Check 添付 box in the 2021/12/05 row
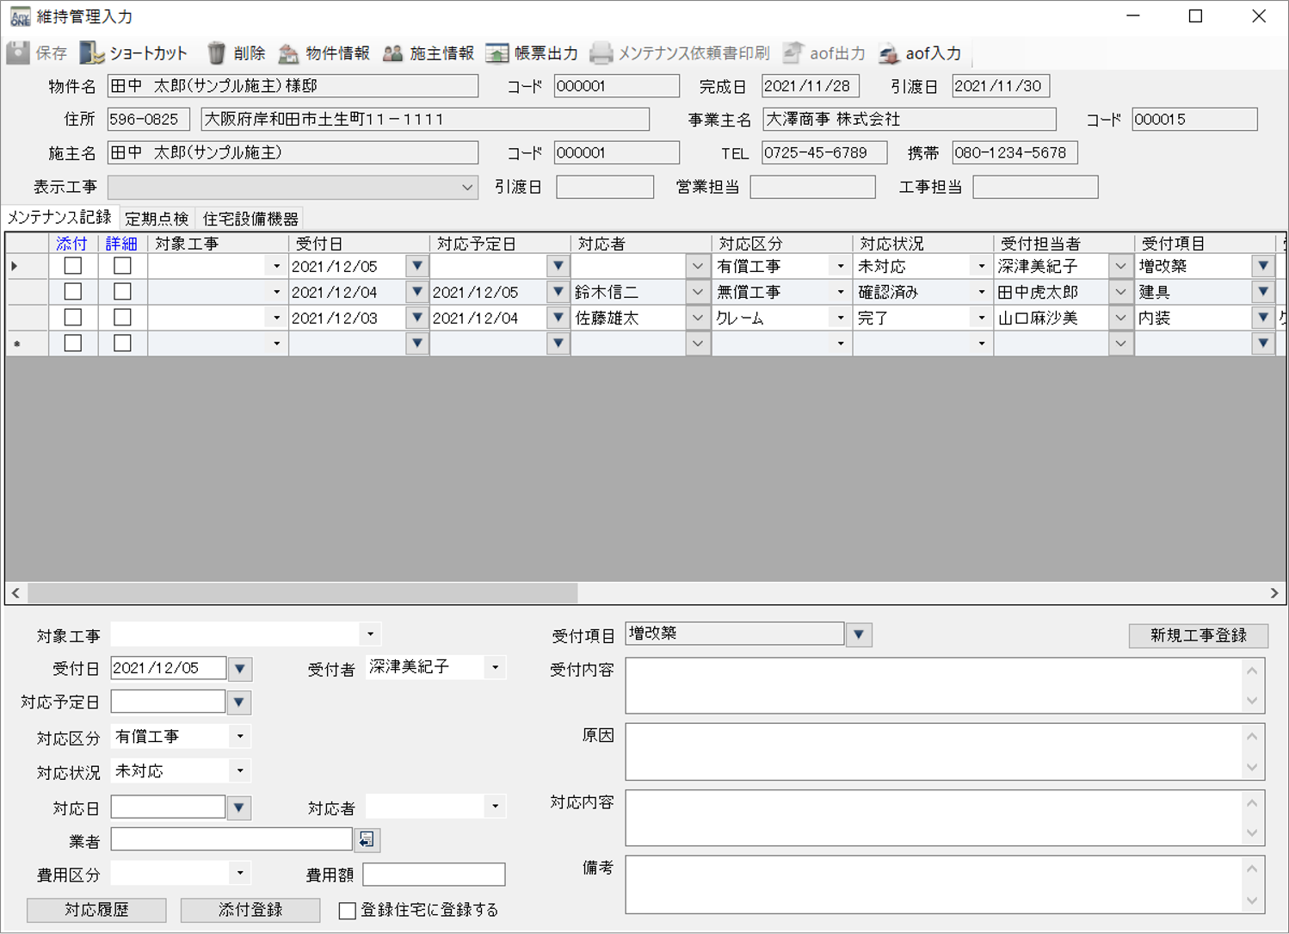This screenshot has height=934, width=1289. click(73, 266)
